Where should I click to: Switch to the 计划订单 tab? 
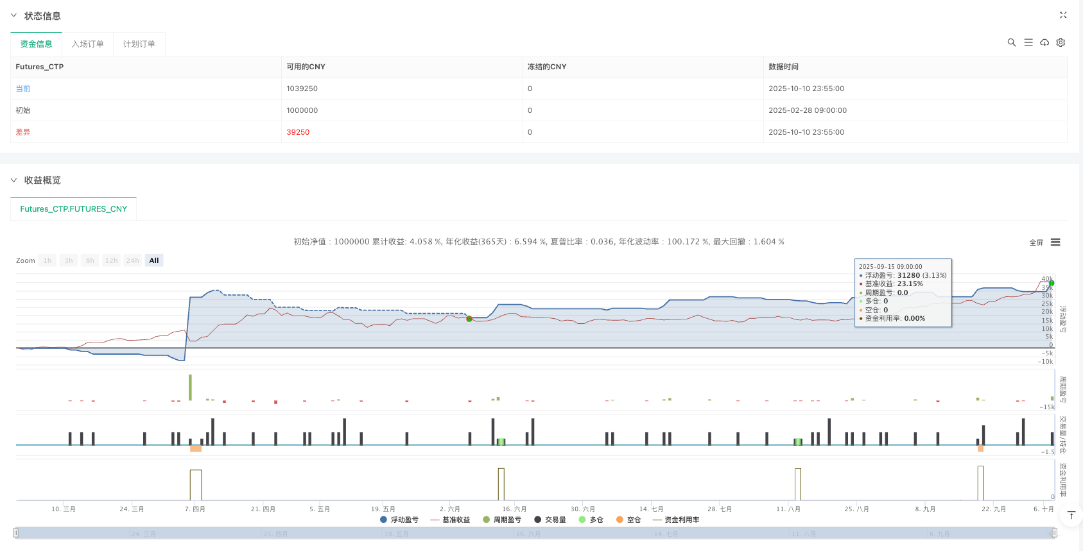click(139, 44)
